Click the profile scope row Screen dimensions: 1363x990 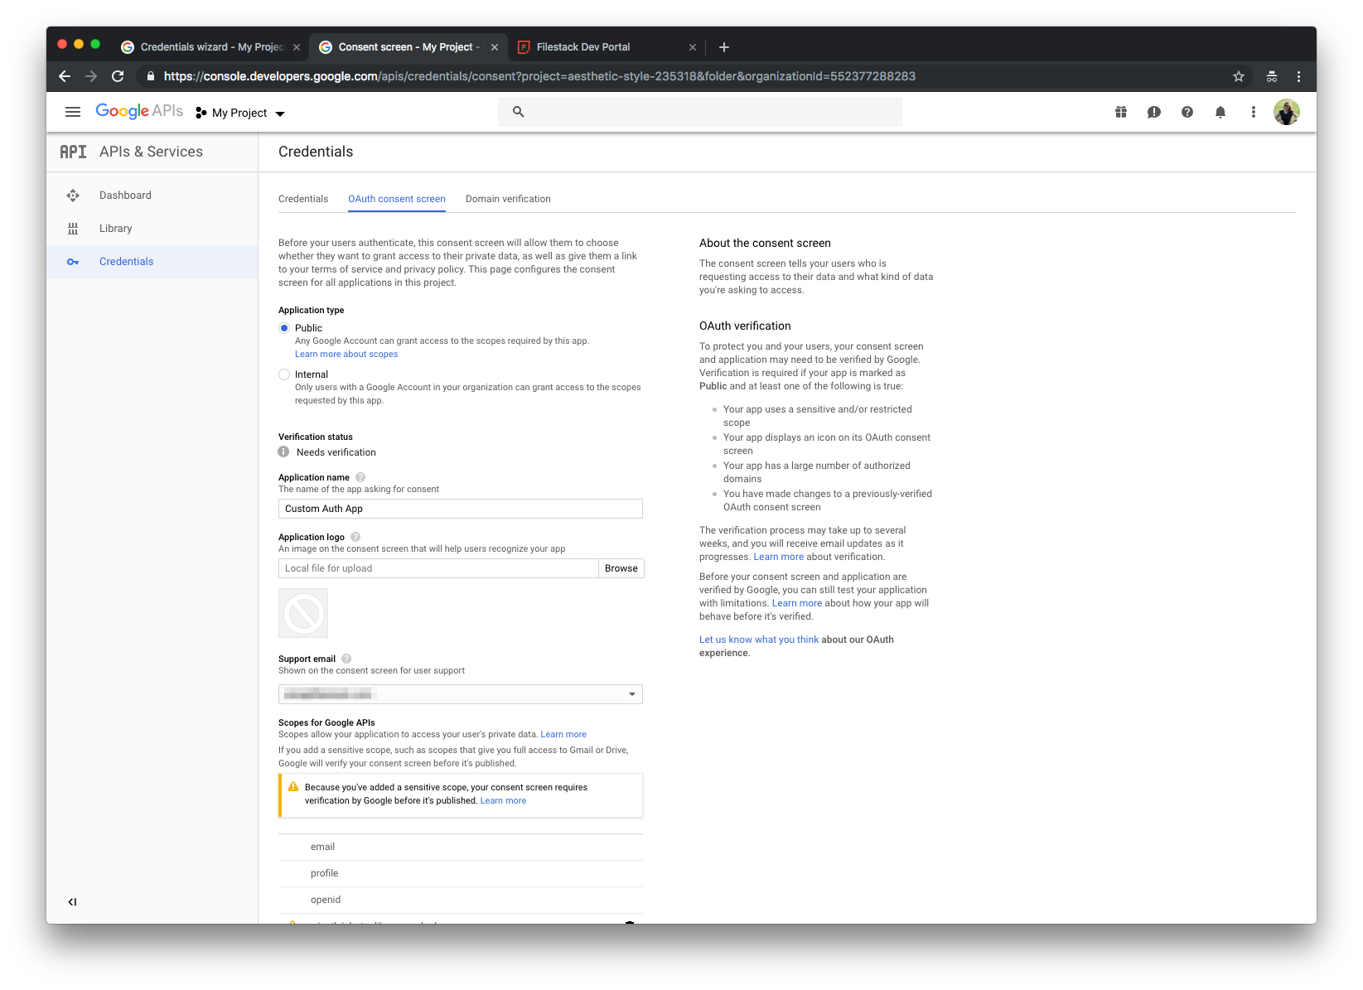(x=461, y=874)
